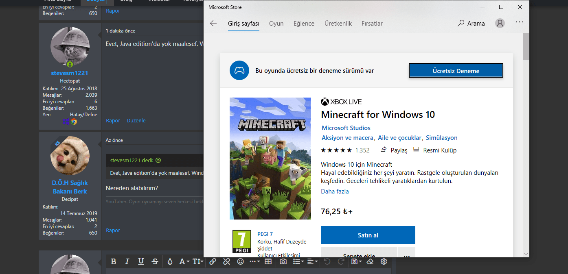Insert a table in the forum editor

pos(268,261)
